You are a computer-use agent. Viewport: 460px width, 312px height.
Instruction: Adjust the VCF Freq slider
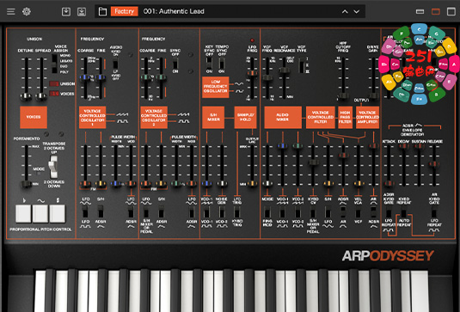pos(267,78)
